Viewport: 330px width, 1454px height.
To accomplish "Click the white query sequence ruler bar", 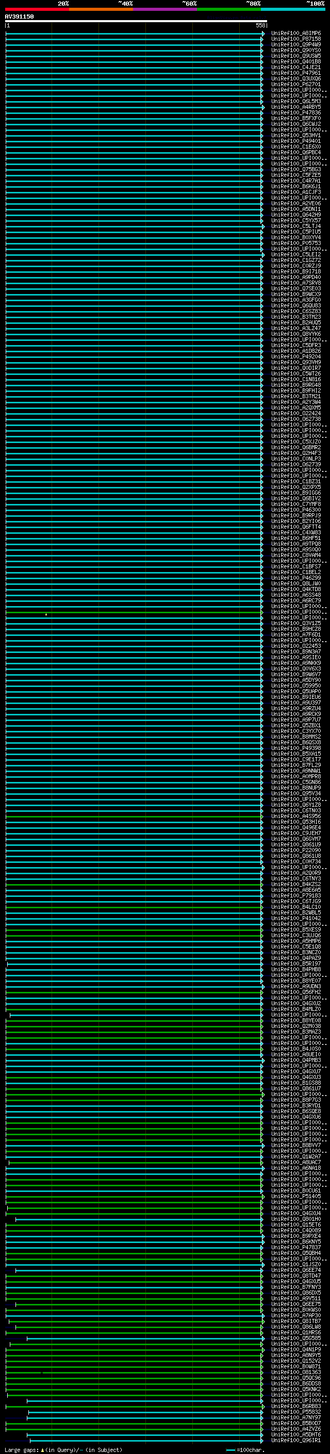I will pyautogui.click(x=136, y=22).
